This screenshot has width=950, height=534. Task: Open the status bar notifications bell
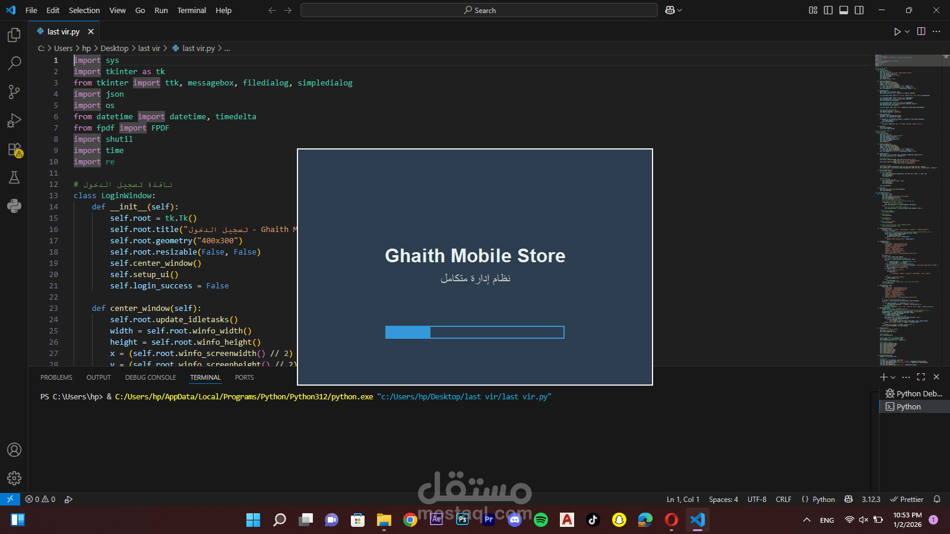click(x=937, y=499)
